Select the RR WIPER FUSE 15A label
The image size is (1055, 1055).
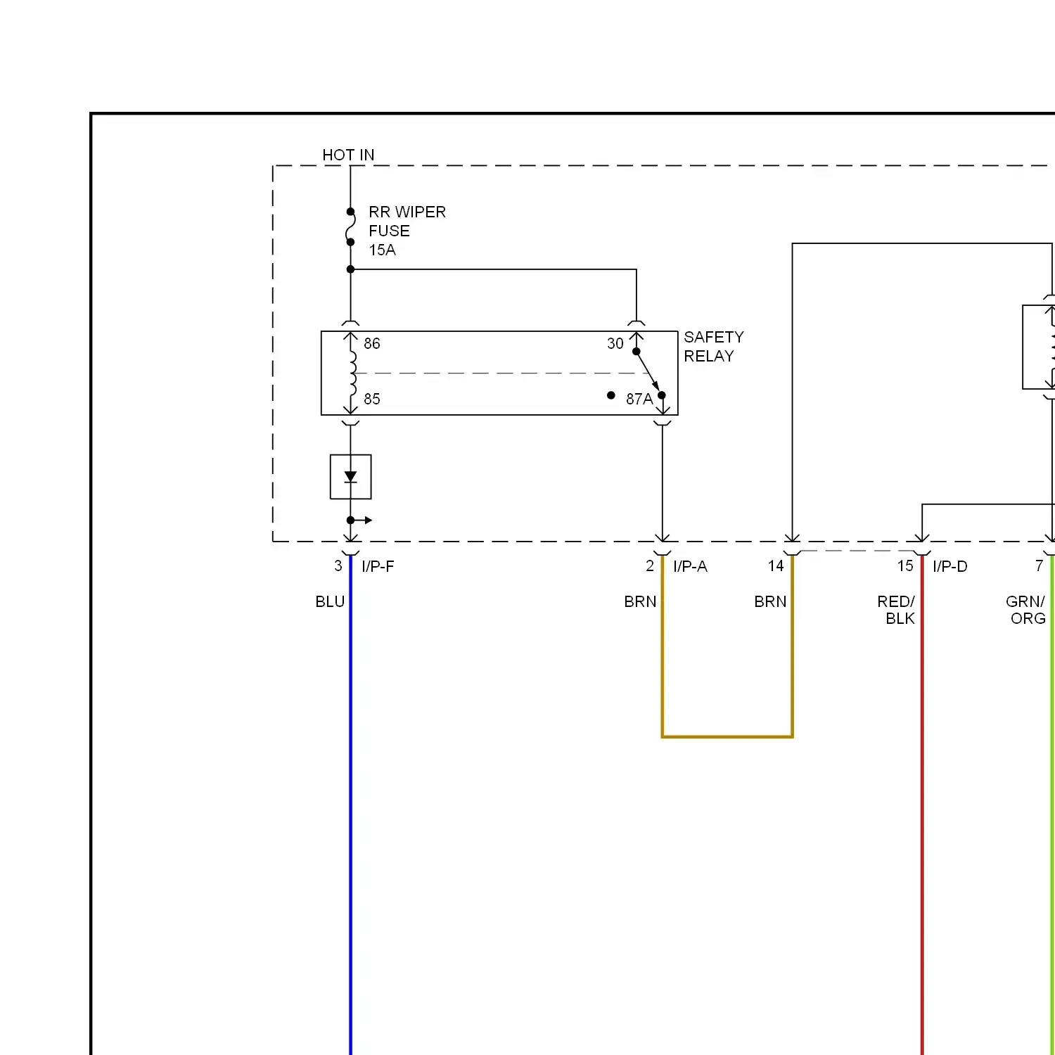[x=407, y=231]
